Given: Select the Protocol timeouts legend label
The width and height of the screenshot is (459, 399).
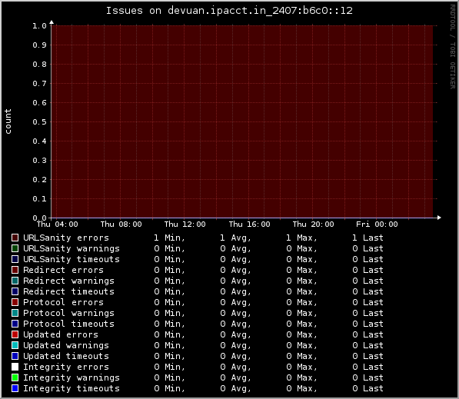Looking at the screenshot, I should click(68, 324).
